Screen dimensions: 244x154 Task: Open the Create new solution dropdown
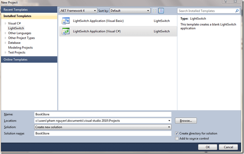[x=103, y=127]
